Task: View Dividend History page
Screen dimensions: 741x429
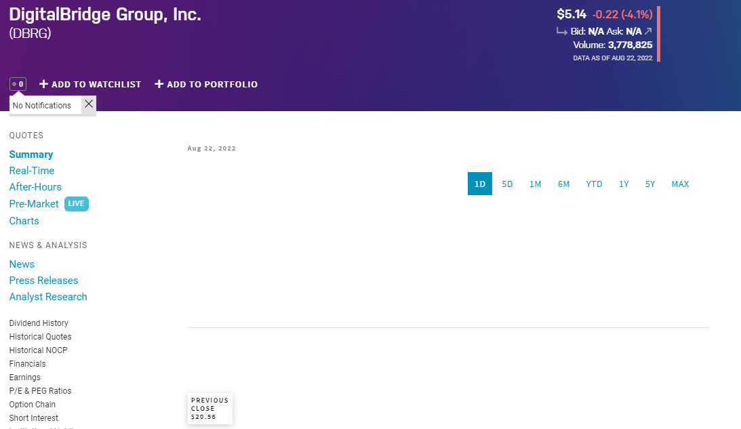Action: click(x=39, y=323)
